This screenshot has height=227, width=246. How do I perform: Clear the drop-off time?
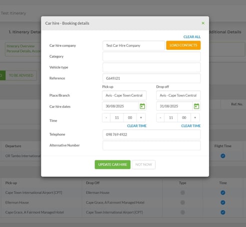(x=191, y=126)
